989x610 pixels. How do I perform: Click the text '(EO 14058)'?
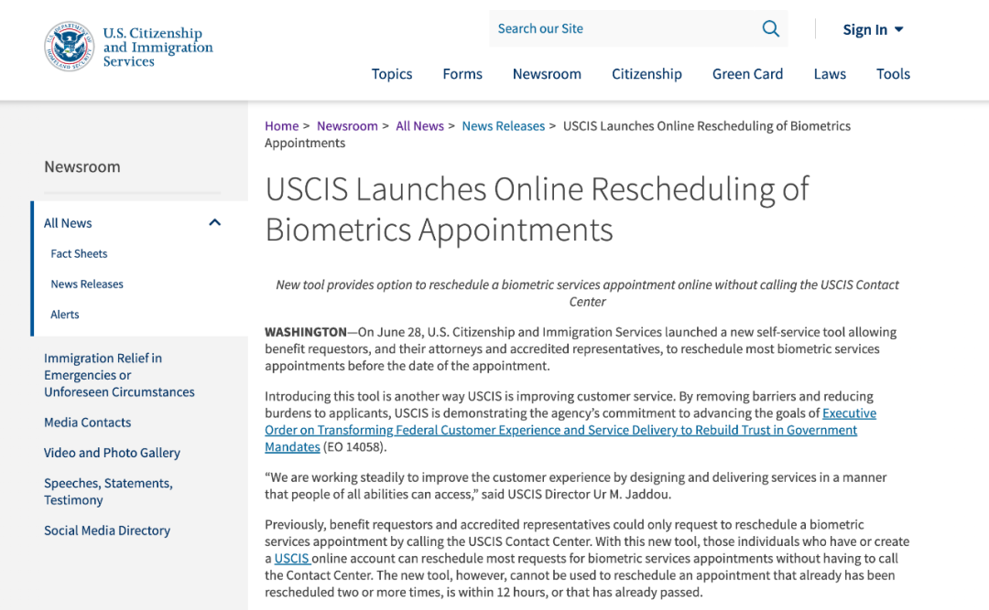tap(354, 447)
